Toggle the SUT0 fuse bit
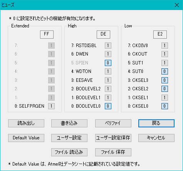 (165, 71)
